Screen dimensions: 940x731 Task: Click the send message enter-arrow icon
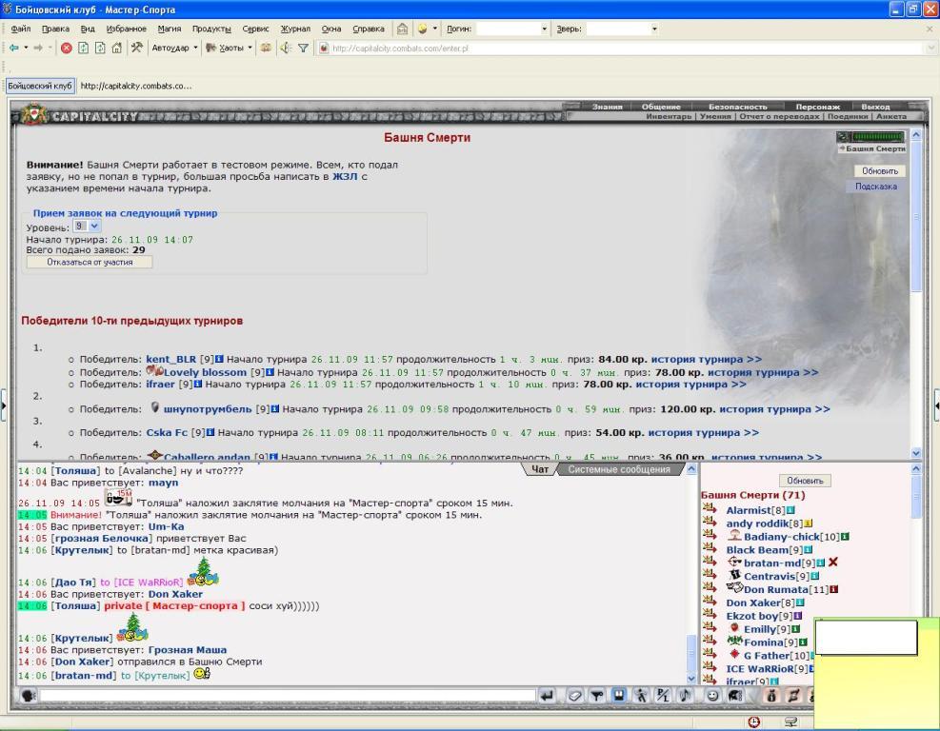tap(547, 696)
